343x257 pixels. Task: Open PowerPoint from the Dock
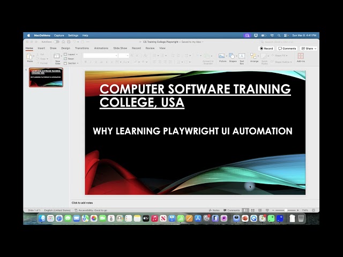pyautogui.click(x=245, y=218)
